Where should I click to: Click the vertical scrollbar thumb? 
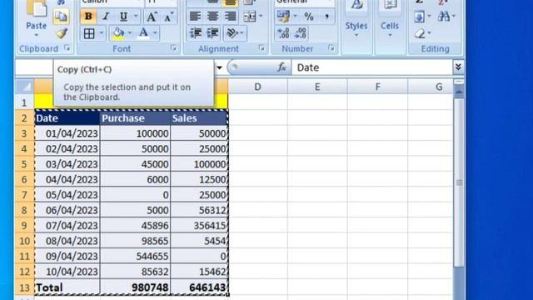[x=459, y=182]
